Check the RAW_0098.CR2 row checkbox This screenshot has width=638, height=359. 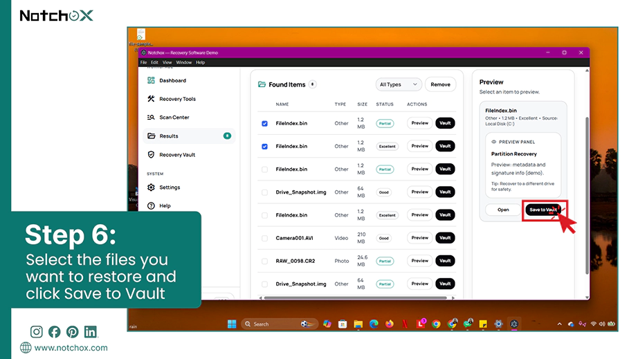[264, 261]
